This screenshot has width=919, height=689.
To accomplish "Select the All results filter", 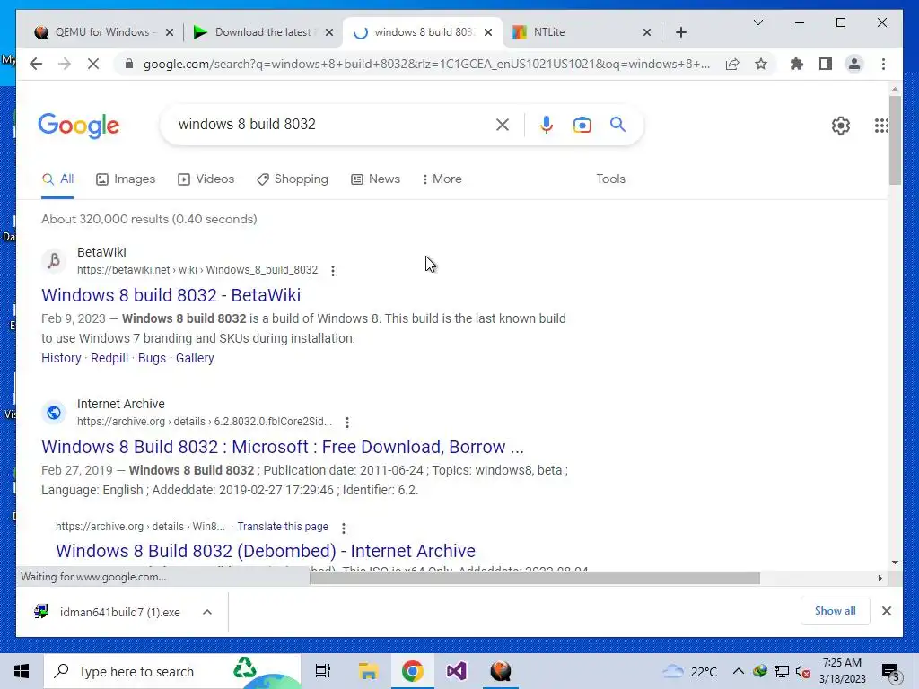I will [x=57, y=179].
